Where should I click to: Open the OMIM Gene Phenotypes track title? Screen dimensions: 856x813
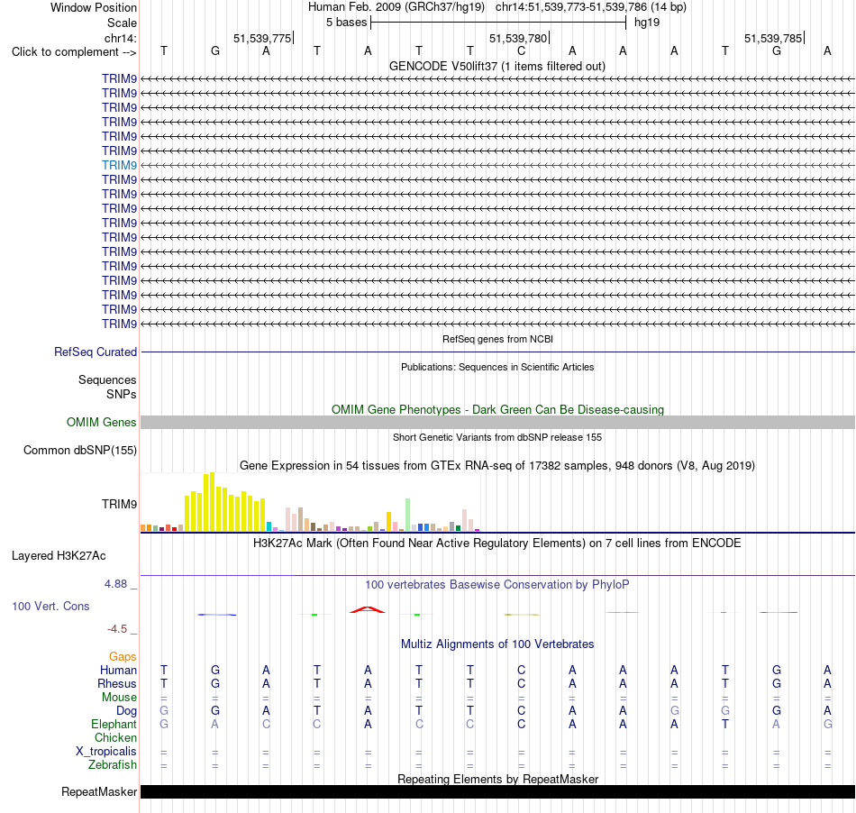tap(497, 409)
